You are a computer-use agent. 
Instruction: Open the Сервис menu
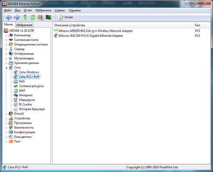tap(60, 10)
